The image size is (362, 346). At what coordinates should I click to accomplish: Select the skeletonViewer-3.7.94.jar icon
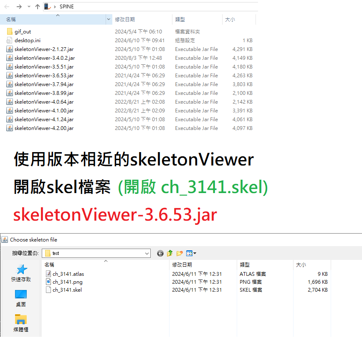pyautogui.click(x=10, y=84)
